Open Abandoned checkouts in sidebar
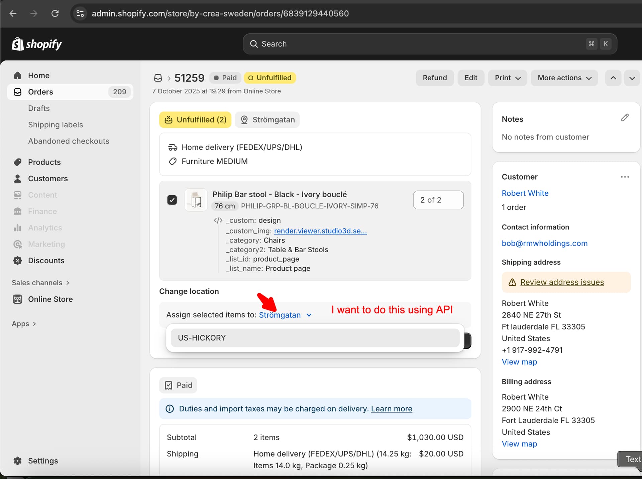Viewport: 642px width, 479px height. 69,141
